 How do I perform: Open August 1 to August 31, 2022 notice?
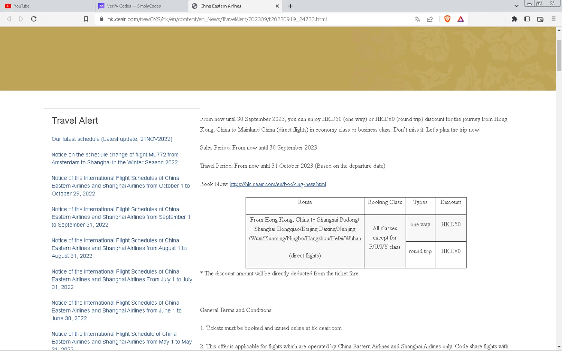tap(119, 248)
